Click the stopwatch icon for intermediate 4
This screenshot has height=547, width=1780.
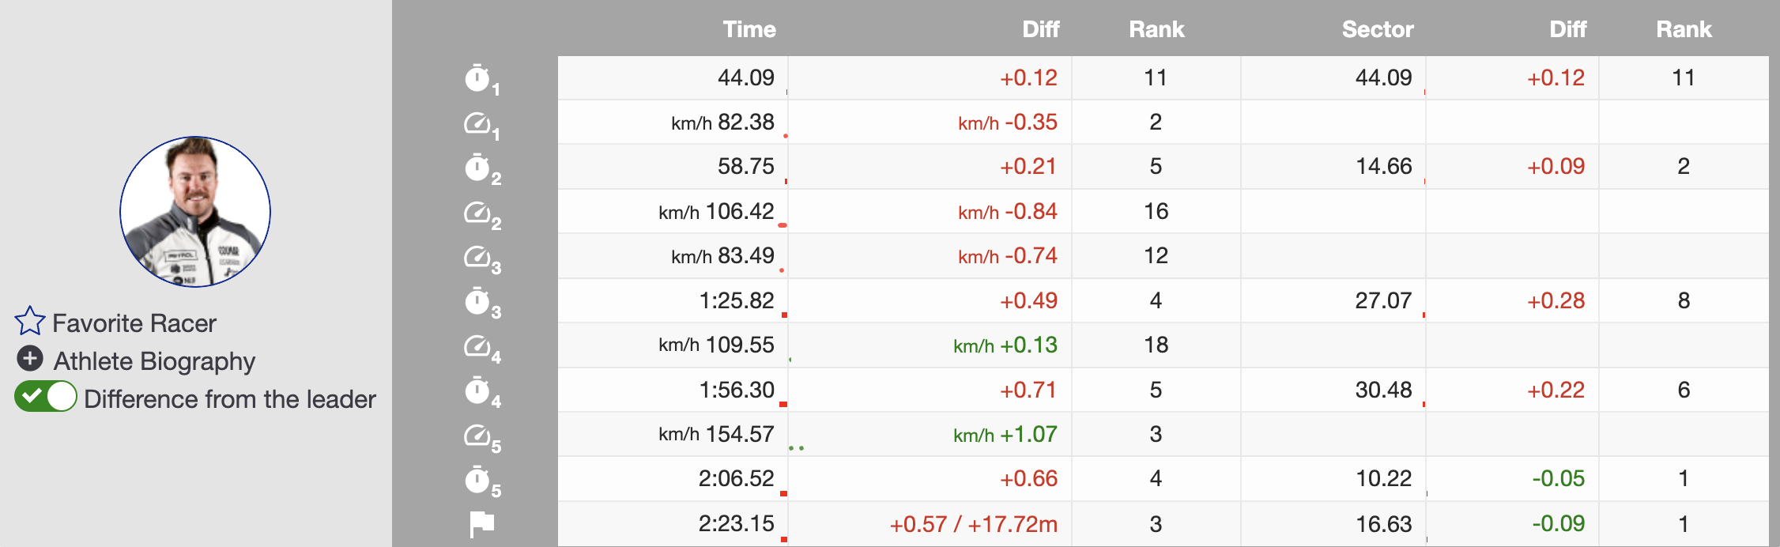(x=477, y=390)
